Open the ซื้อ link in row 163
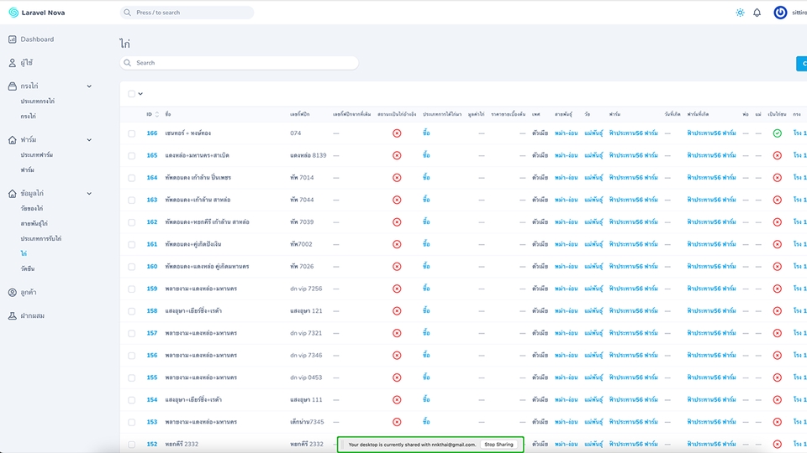The image size is (807, 453). pyautogui.click(x=426, y=200)
